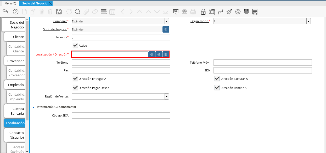
Task: Click the last toolbar receipt-style icon
Action: tap(255, 12)
